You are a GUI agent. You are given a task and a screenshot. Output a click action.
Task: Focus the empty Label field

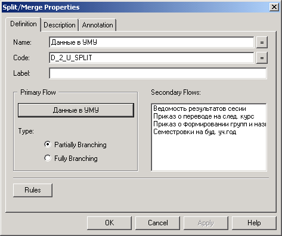click(158, 73)
